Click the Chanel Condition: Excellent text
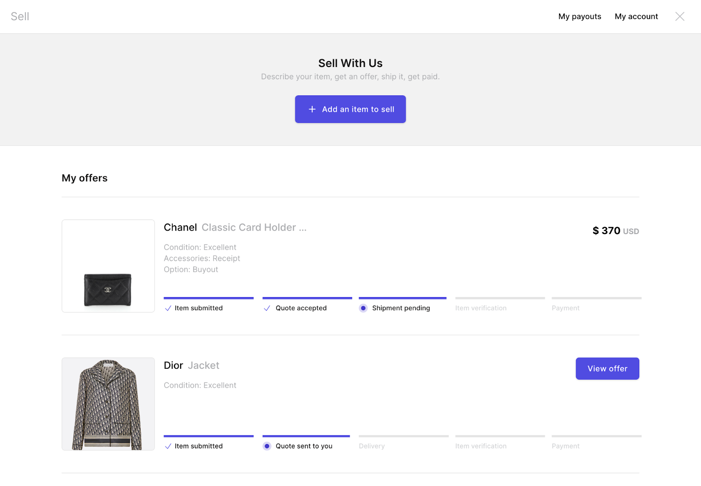 click(200, 248)
